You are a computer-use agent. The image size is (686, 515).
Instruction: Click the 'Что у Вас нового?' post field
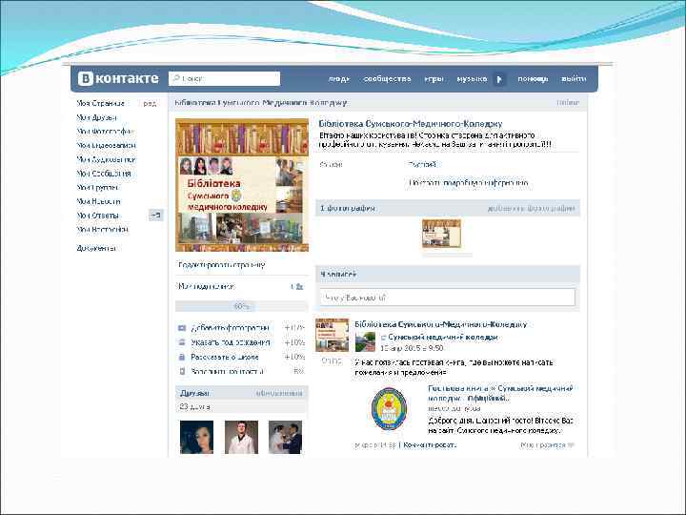tap(447, 298)
